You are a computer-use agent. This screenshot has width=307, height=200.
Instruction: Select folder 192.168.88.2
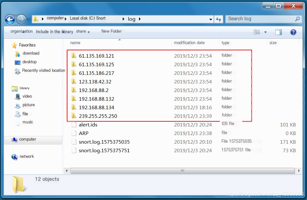94,90
